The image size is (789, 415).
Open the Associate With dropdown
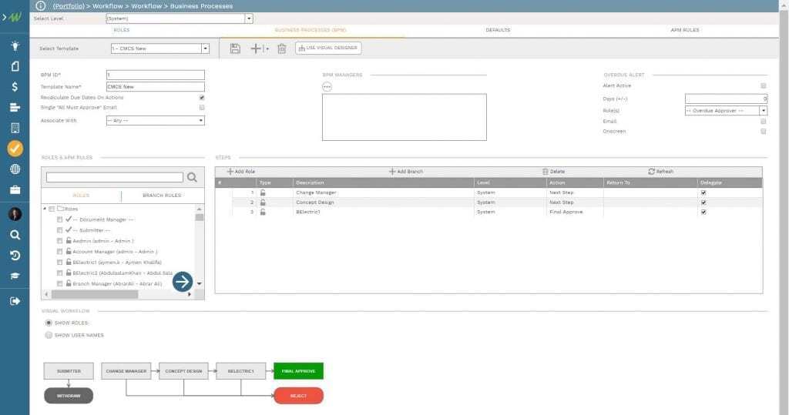pyautogui.click(x=201, y=121)
